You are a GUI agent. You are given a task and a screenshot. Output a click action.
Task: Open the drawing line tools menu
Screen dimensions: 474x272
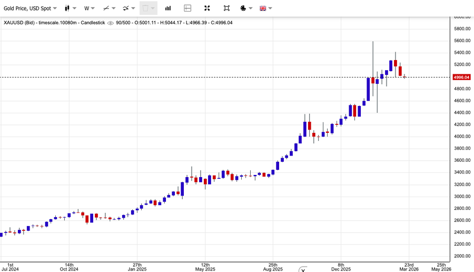pos(109,8)
